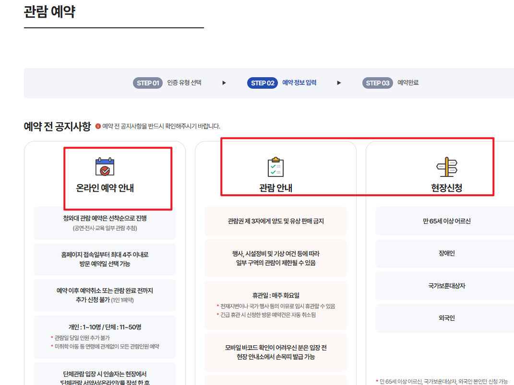Click the 현장신청 card title
The height and width of the screenshot is (385, 514).
(447, 188)
